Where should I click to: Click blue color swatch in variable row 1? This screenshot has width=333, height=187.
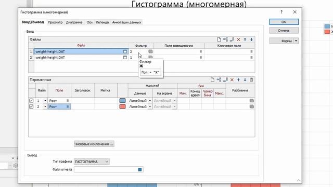tap(122, 101)
